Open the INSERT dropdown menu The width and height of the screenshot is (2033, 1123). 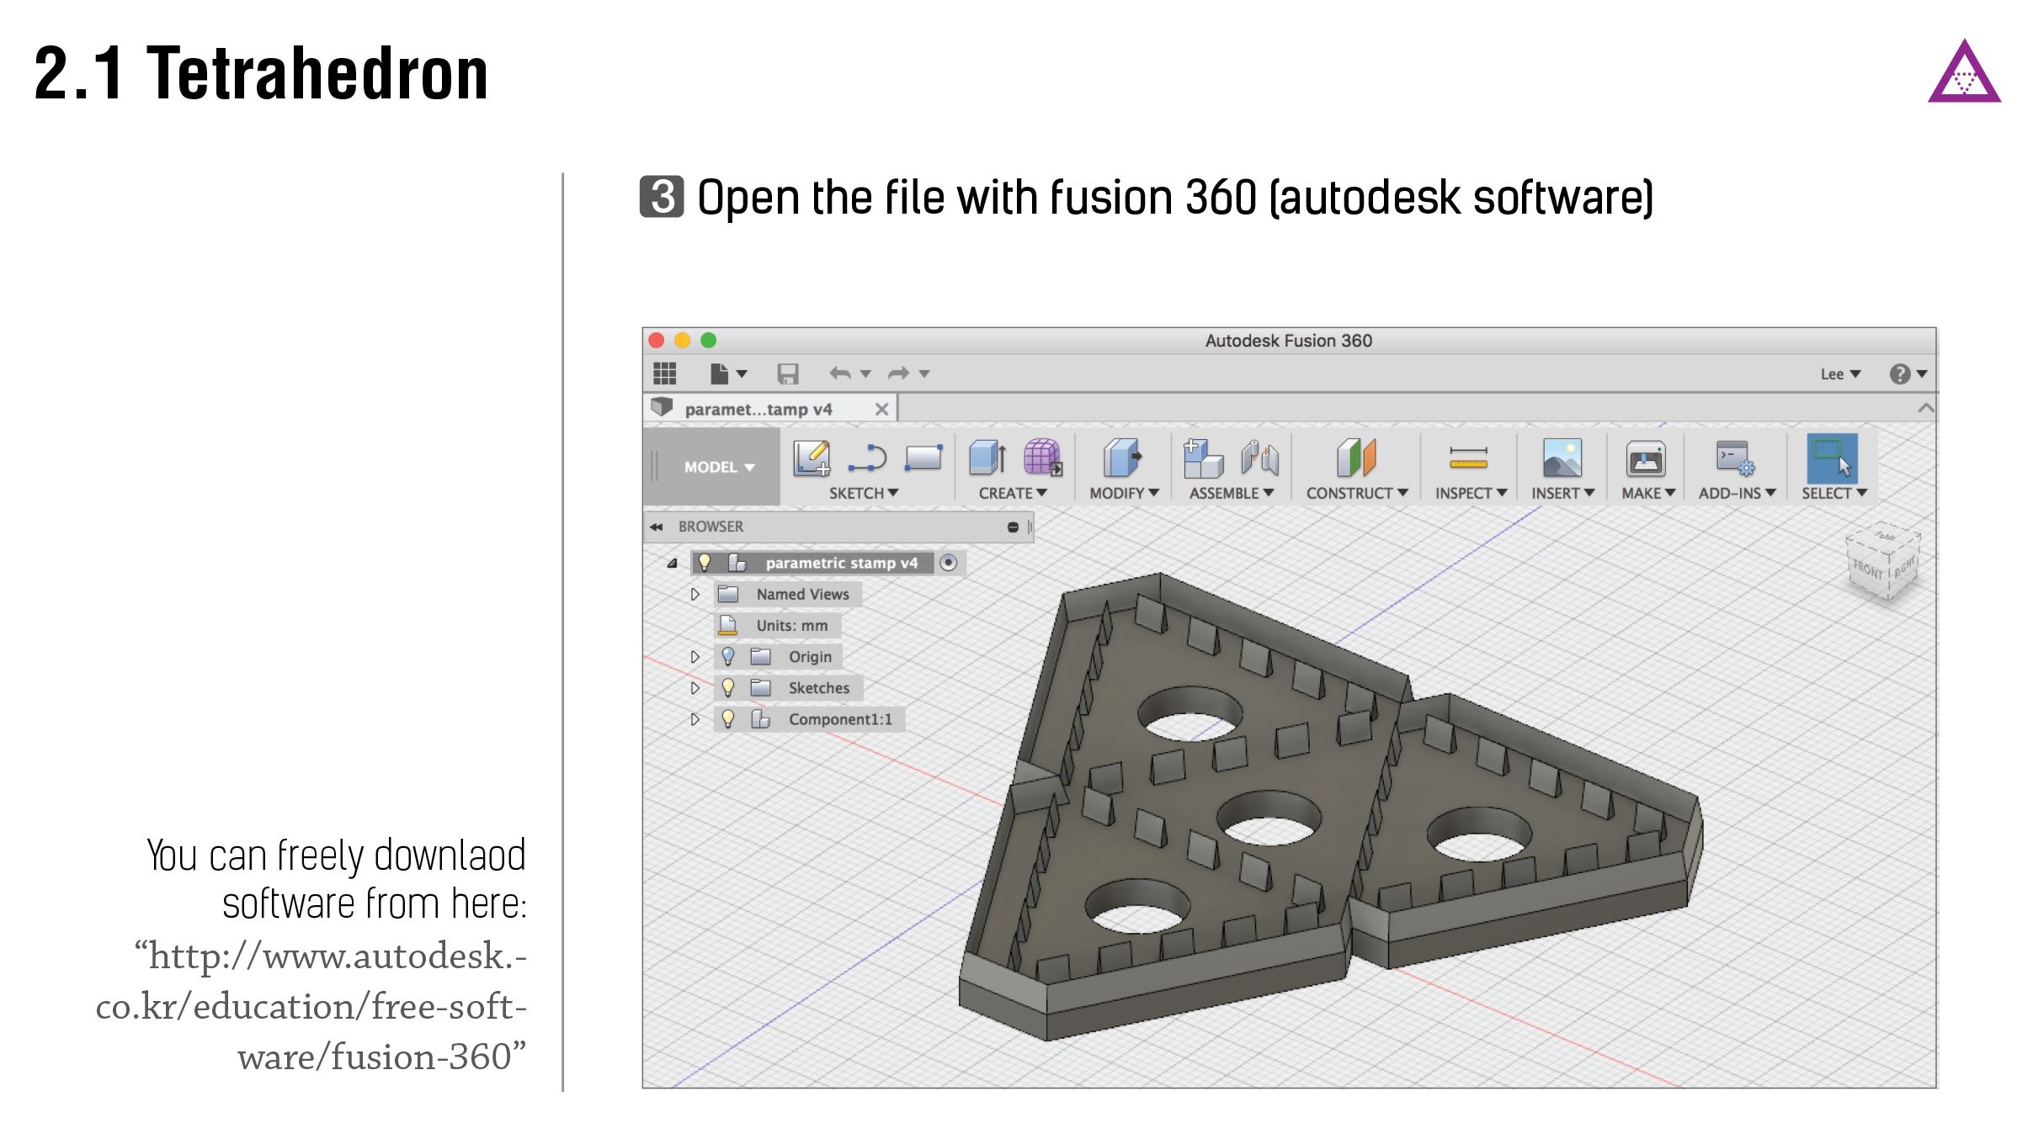(1562, 493)
